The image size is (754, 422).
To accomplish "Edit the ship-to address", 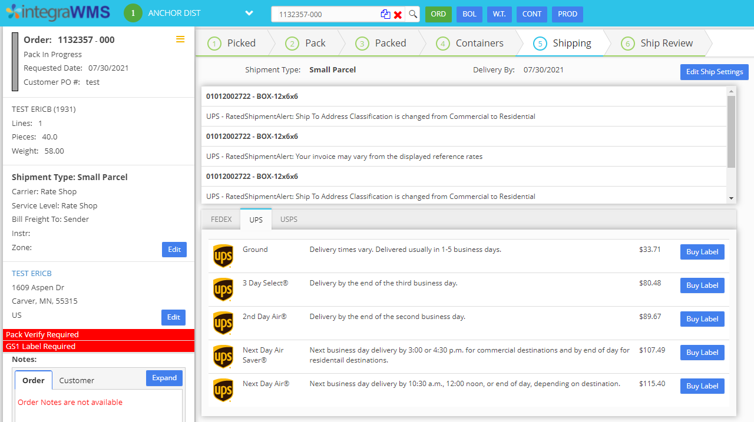I will pyautogui.click(x=174, y=317).
